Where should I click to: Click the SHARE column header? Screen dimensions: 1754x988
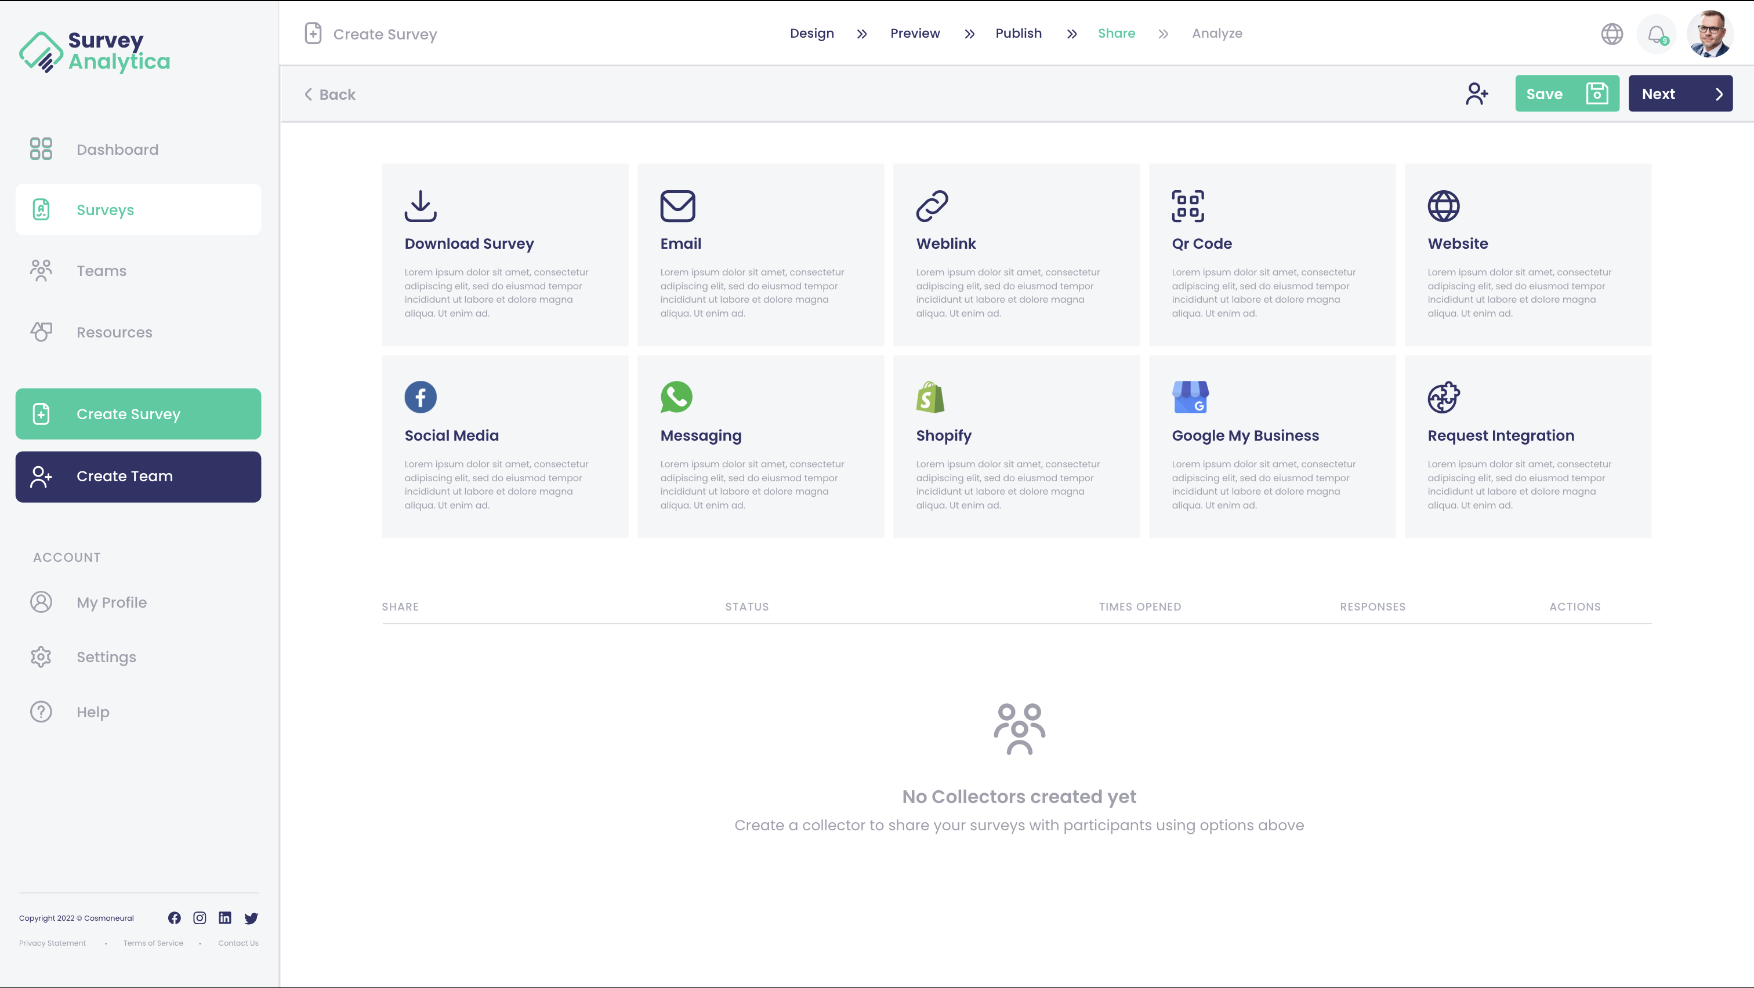click(400, 607)
